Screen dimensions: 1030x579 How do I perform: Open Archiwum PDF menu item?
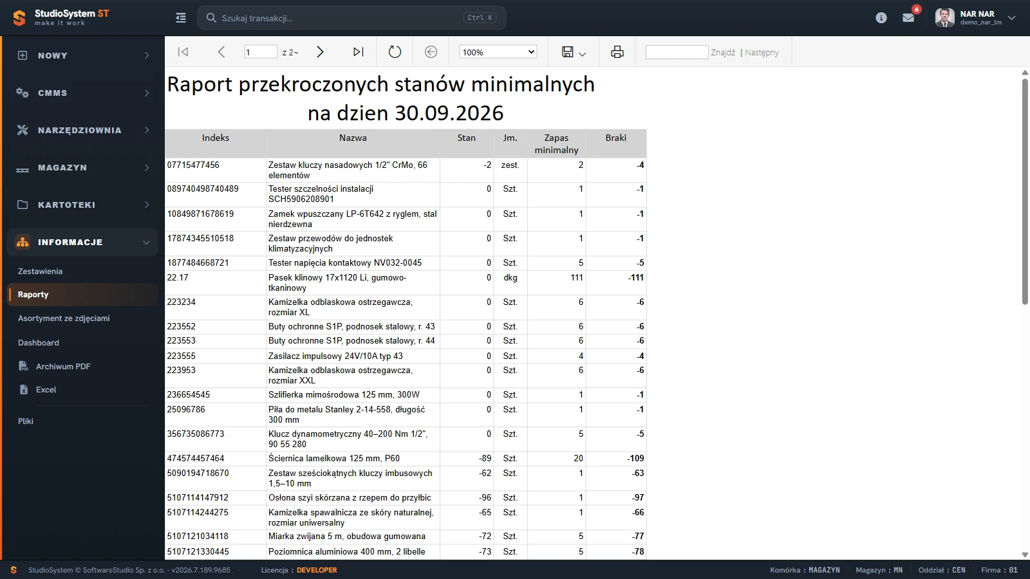coord(63,366)
